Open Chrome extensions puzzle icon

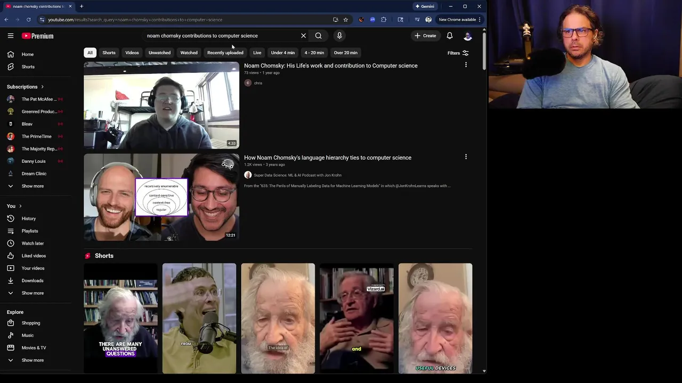pos(384,20)
